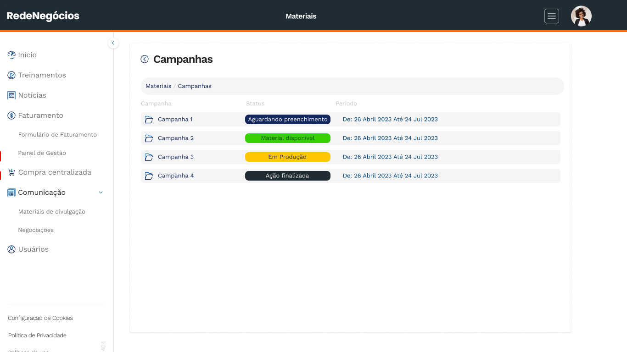The image size is (627, 352).
Task: Click the back arrow beside Campanhas
Action: [x=145, y=59]
